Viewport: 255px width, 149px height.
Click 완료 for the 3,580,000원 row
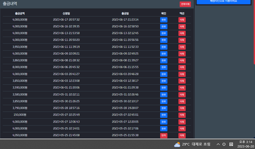[164, 95]
